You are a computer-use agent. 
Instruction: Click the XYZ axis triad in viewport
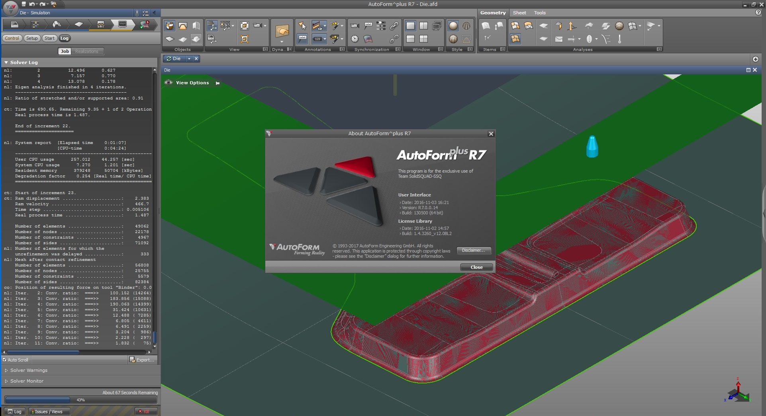[x=738, y=390]
